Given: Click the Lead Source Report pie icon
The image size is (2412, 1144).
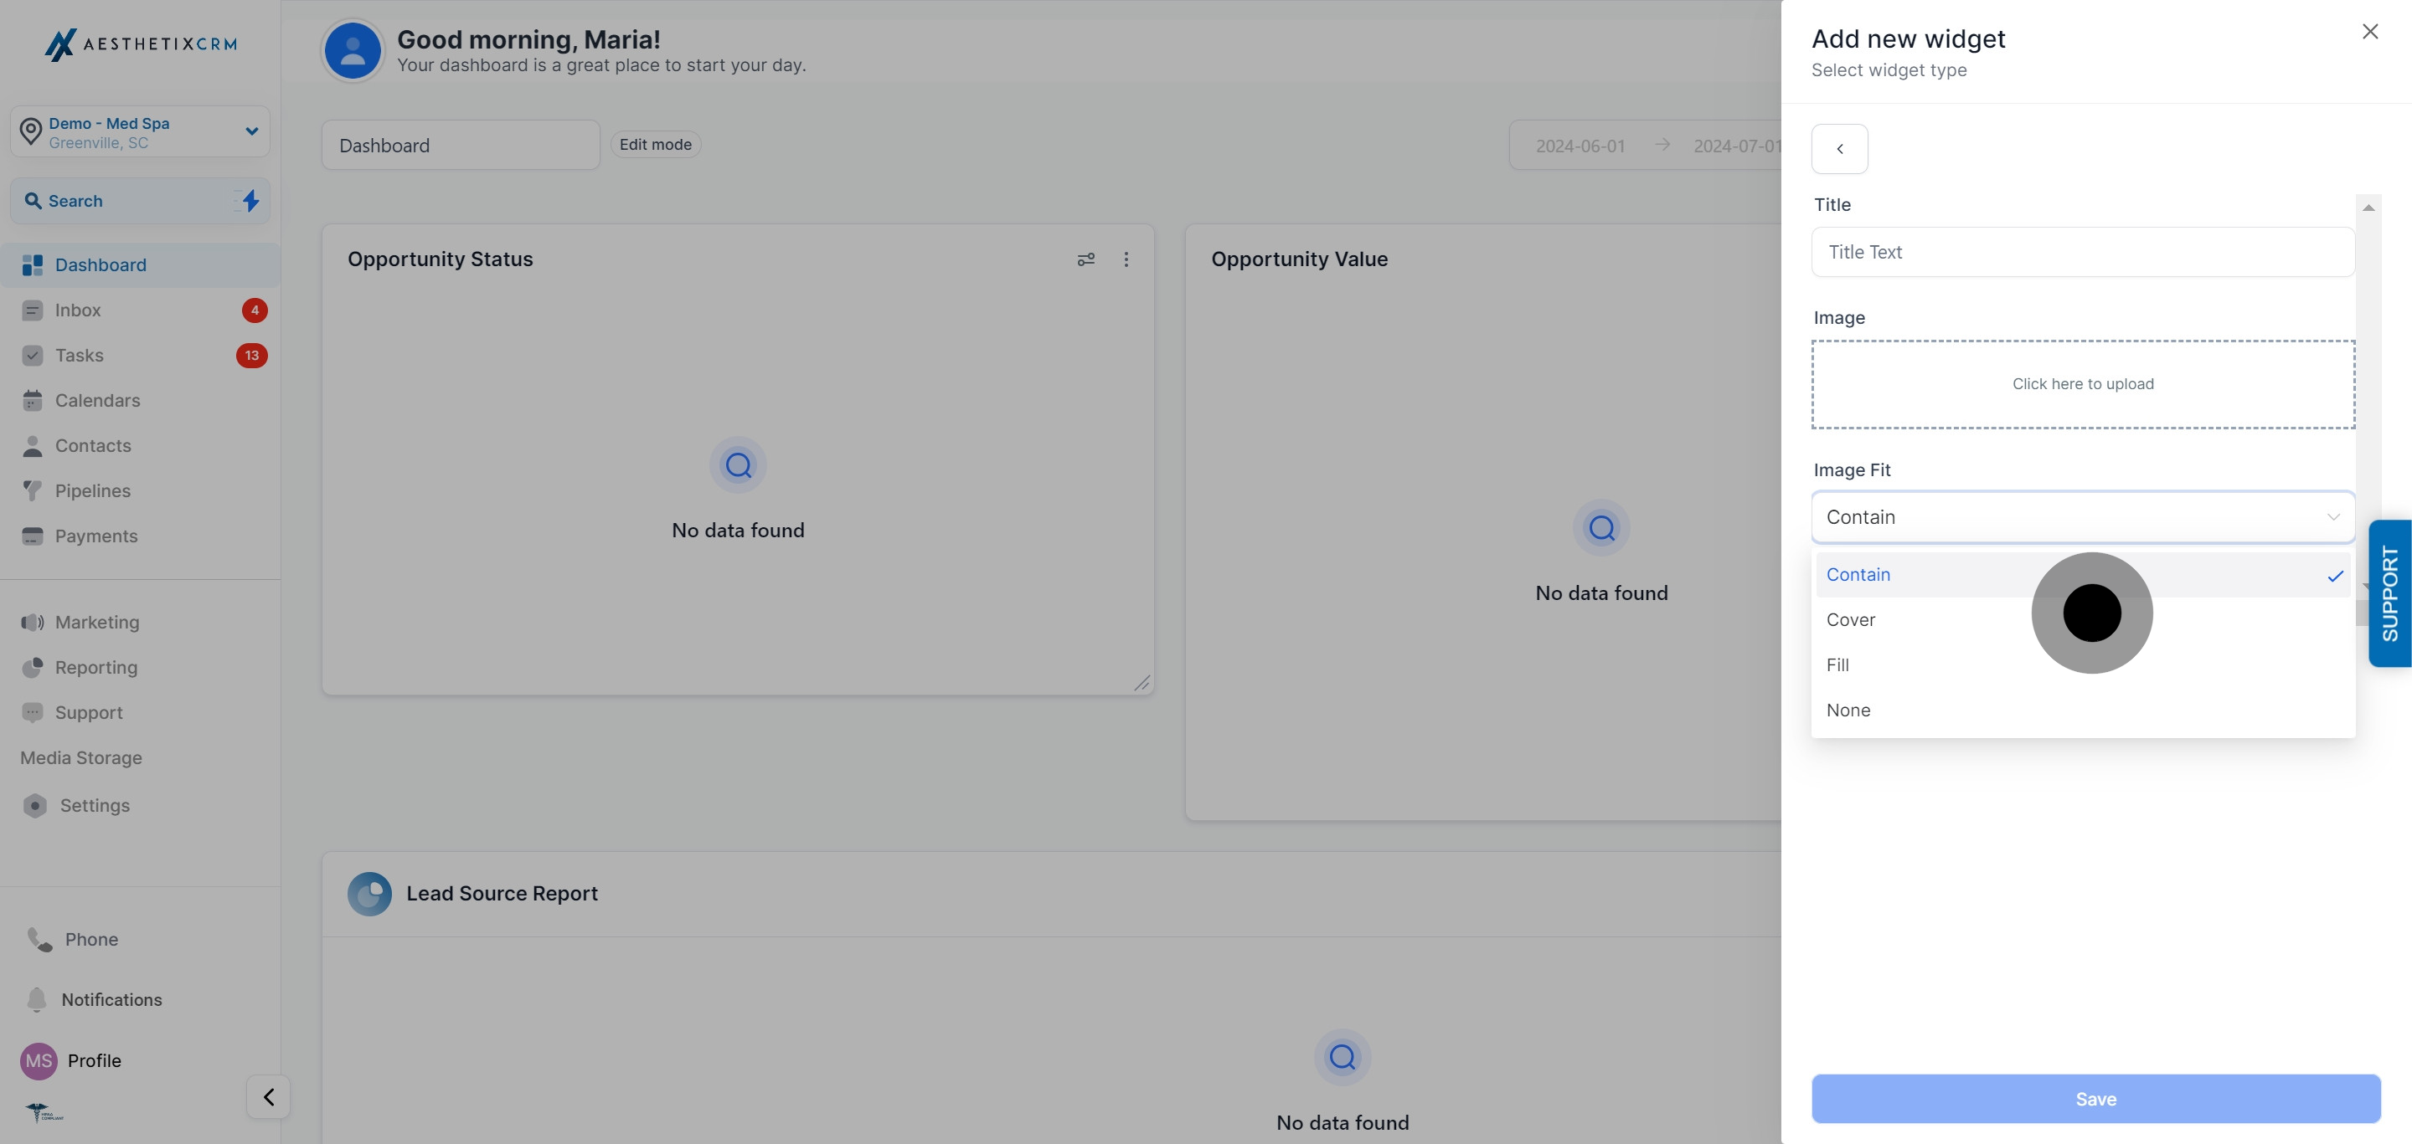Looking at the screenshot, I should [x=370, y=895].
